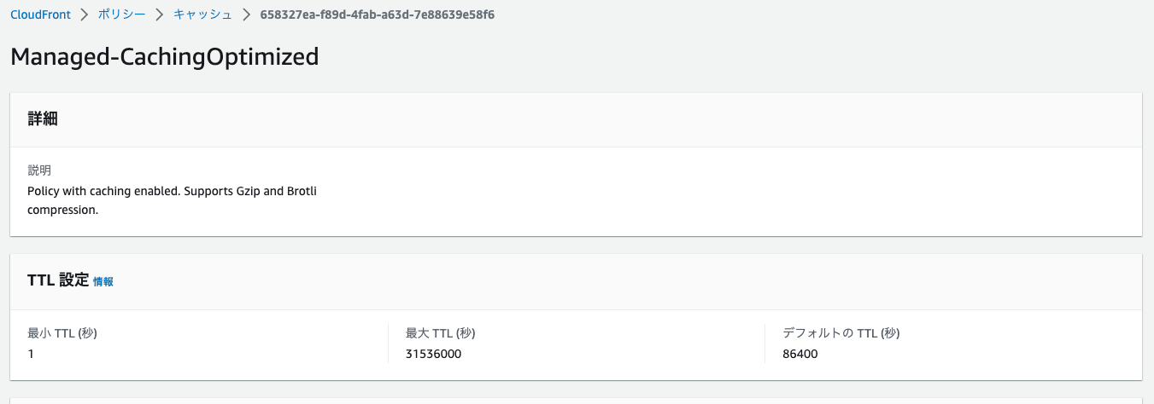The image size is (1154, 404).
Task: Click the デフォルトの TTL (秒) label
Action: 841,333
